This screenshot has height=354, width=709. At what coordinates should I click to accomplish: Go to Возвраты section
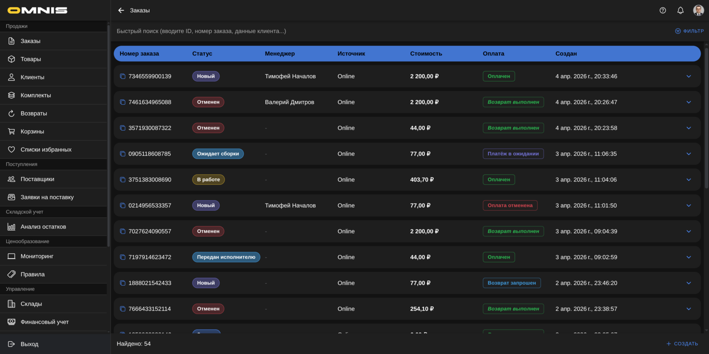click(33, 114)
